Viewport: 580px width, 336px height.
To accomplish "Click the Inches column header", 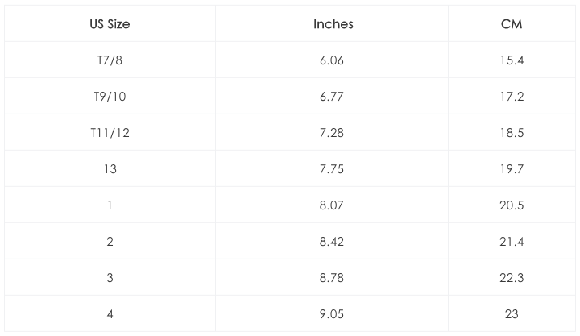I will [333, 24].
